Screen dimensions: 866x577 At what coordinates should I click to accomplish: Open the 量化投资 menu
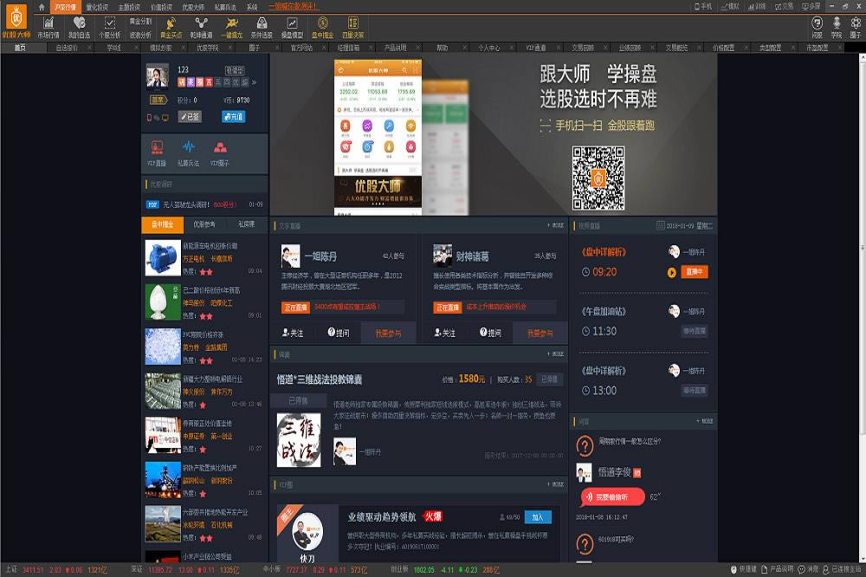click(x=96, y=6)
